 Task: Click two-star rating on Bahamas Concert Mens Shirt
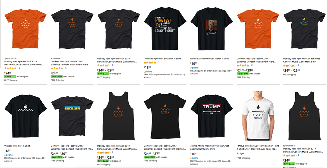[x=289, y=65]
